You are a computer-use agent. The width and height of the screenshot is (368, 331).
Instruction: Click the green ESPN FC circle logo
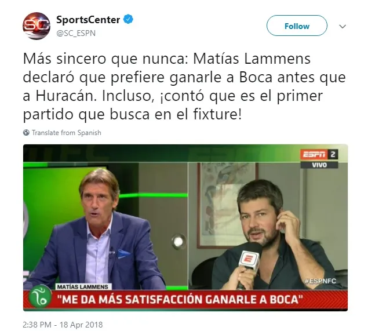coord(40,297)
